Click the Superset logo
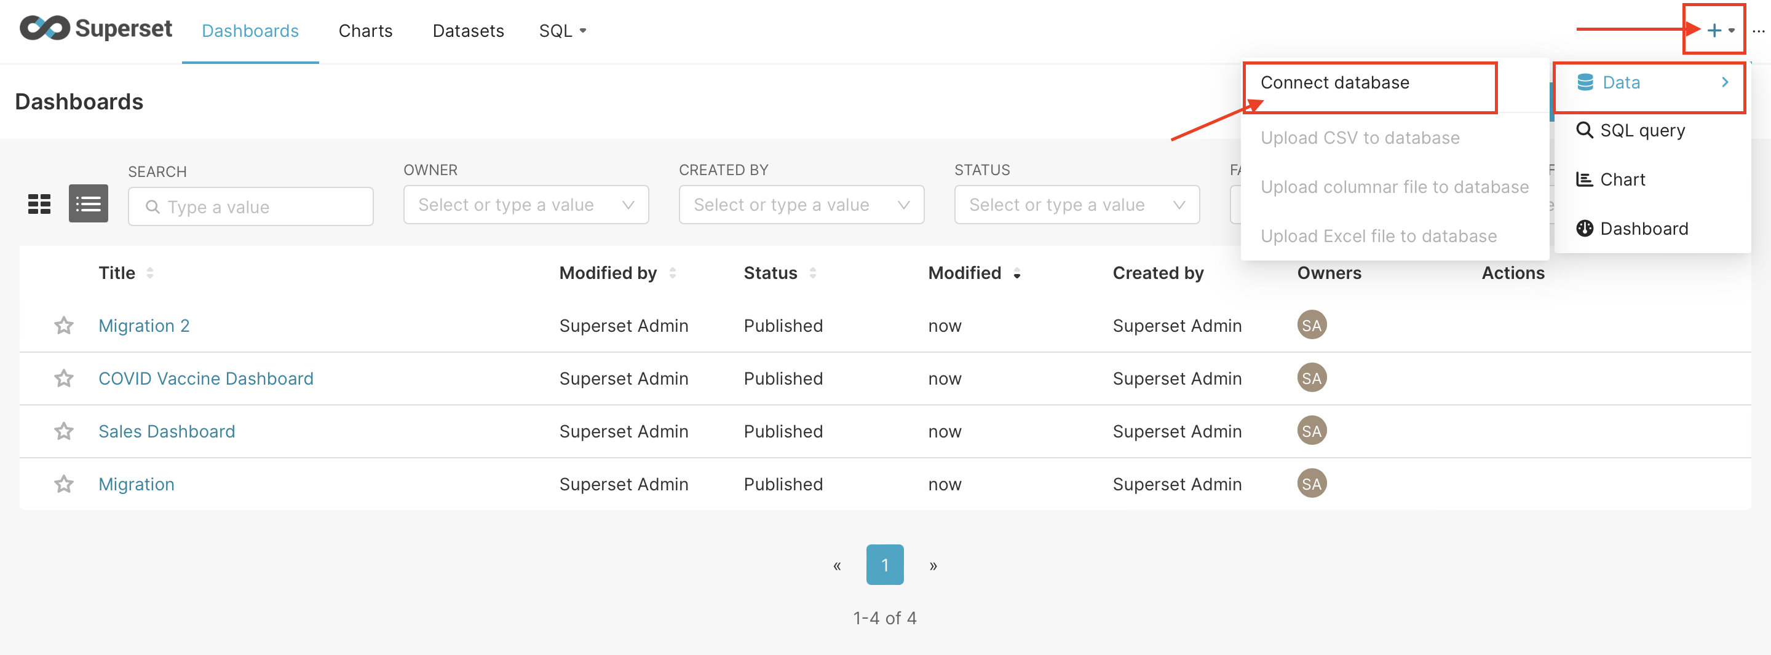1771x655 pixels. coord(95,29)
